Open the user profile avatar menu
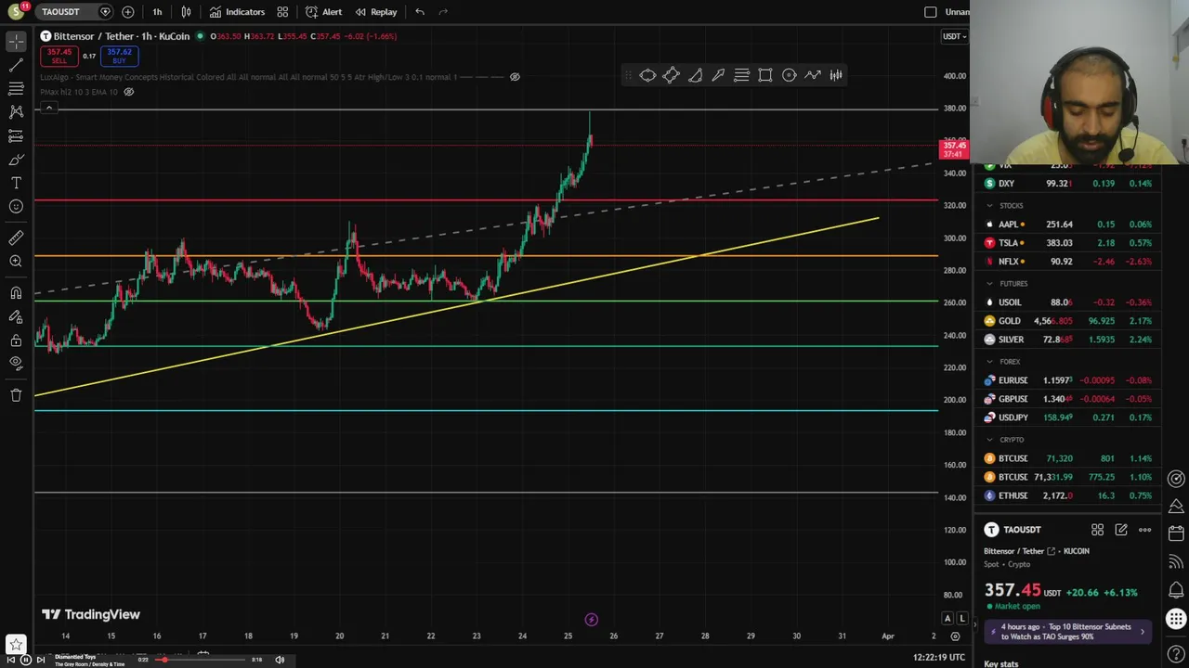 point(16,12)
